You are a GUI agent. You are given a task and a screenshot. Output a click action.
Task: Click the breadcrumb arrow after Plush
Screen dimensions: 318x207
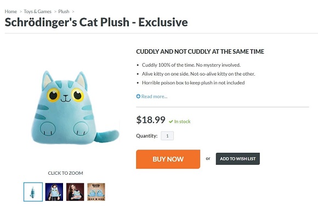pos(73,12)
